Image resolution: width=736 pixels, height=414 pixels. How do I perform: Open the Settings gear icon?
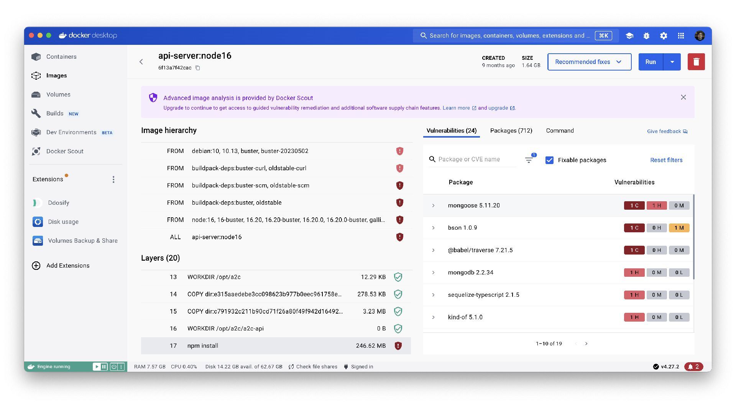pyautogui.click(x=664, y=36)
